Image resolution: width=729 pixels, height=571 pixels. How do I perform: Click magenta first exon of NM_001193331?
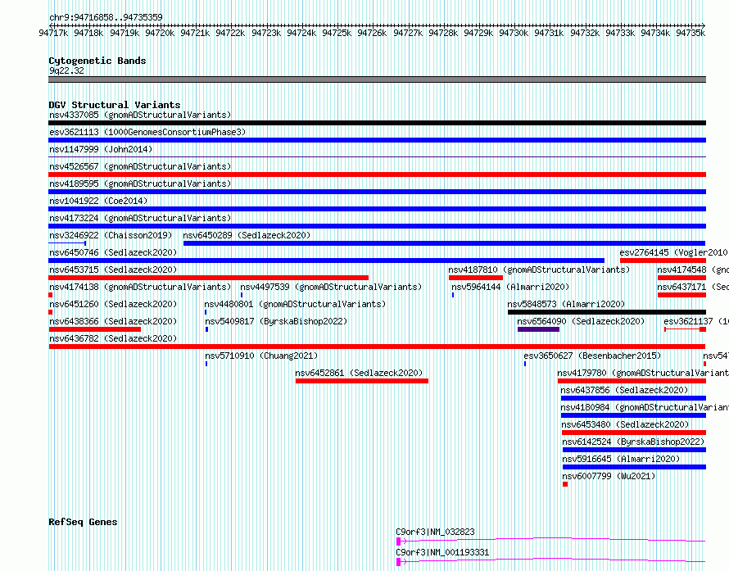[x=398, y=562]
